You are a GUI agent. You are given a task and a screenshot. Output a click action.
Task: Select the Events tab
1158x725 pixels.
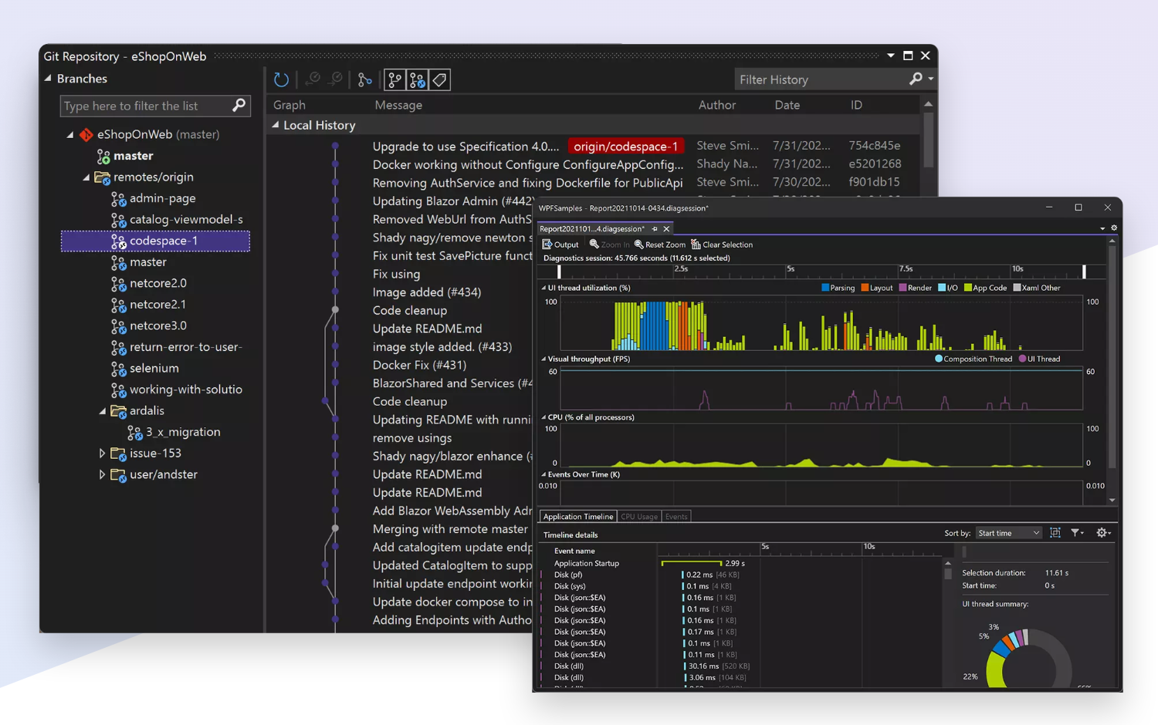(675, 516)
